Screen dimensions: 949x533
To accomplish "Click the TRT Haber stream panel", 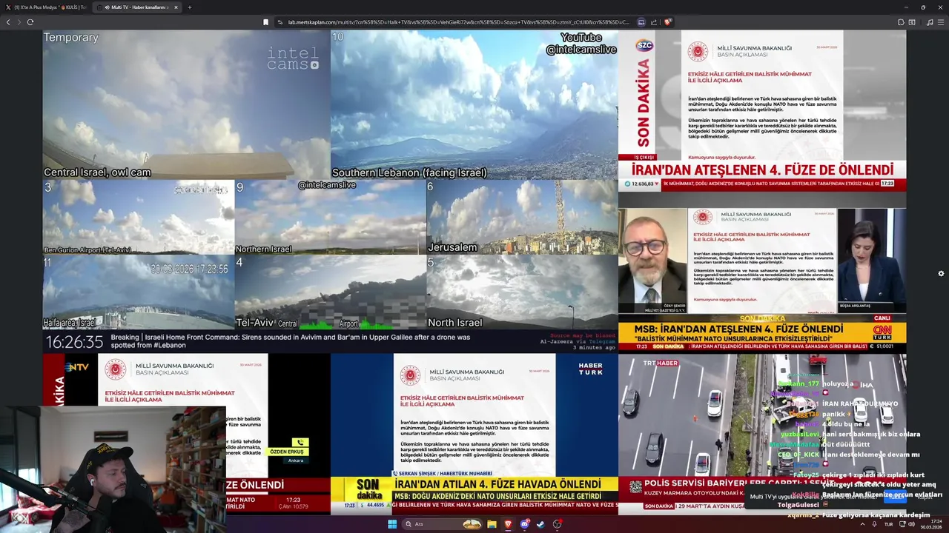I will click(x=762, y=434).
